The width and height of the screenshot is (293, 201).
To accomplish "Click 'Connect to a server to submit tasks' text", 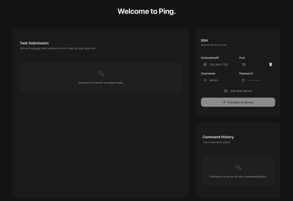I will [101, 83].
